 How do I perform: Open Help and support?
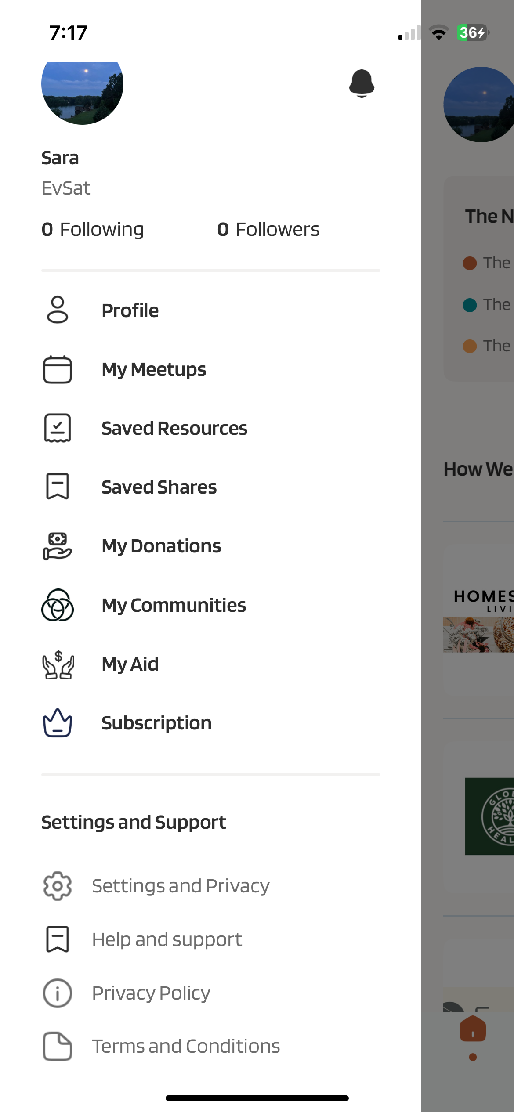coord(167,939)
